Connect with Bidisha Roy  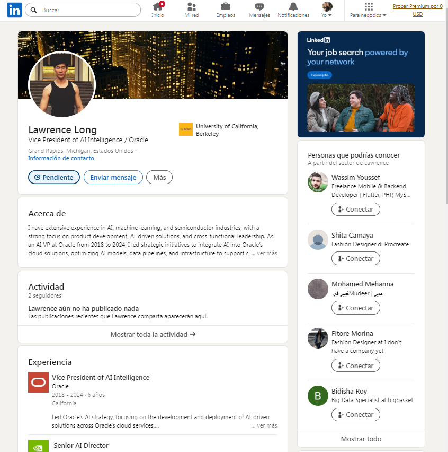[356, 414]
